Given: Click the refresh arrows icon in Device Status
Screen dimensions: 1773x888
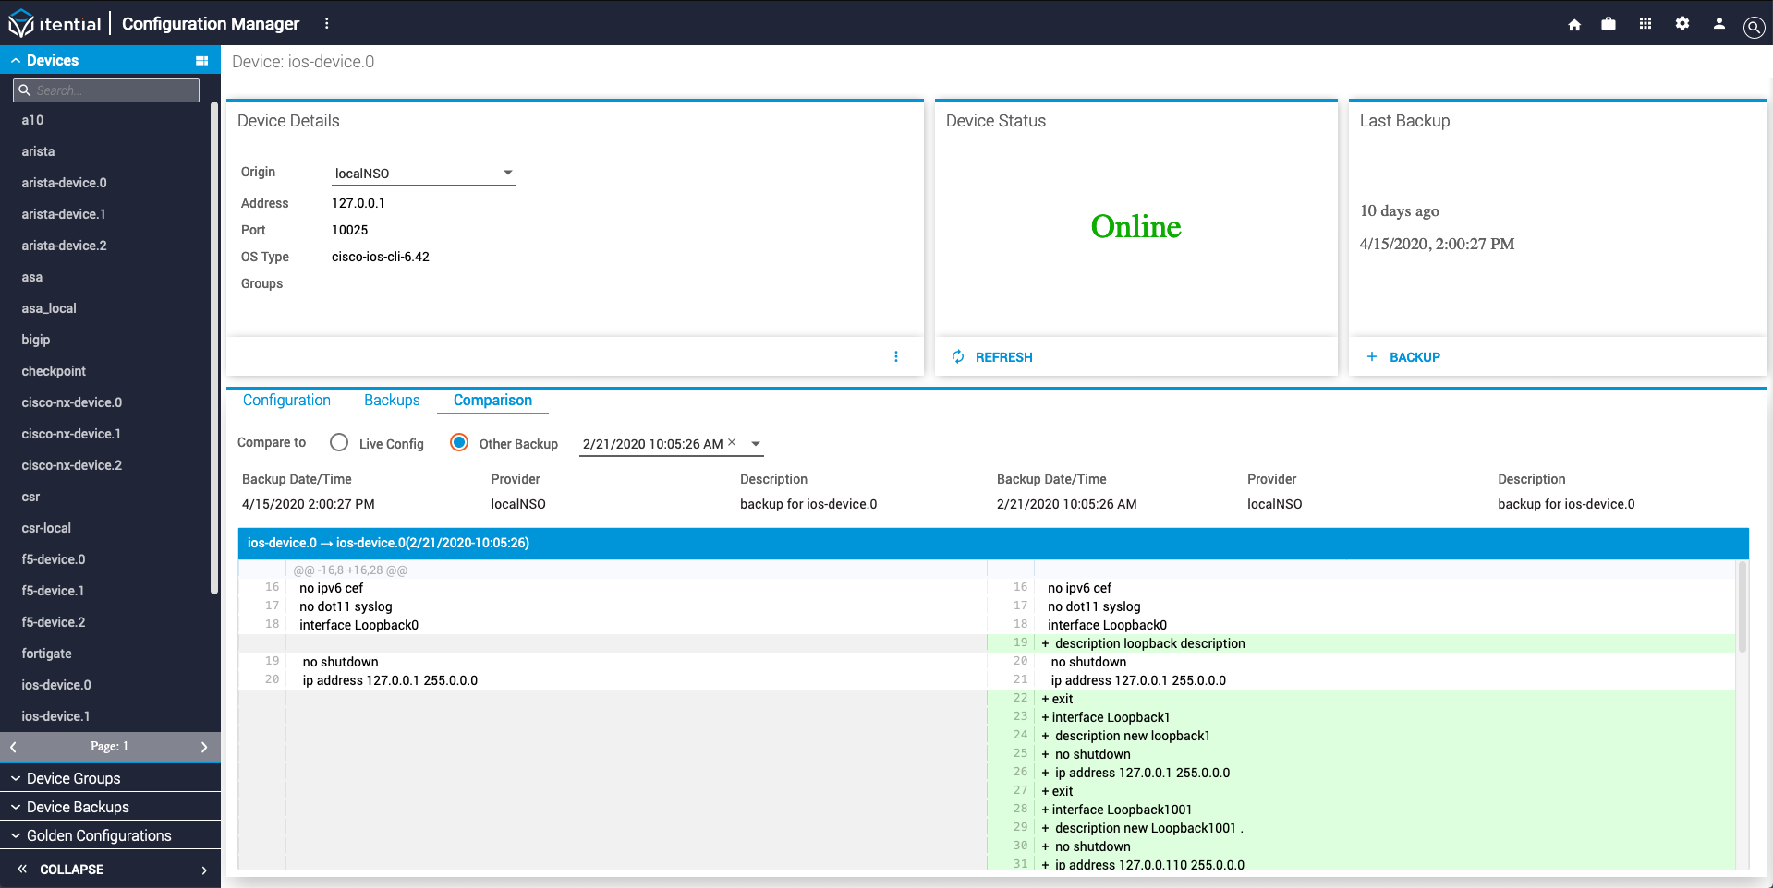Looking at the screenshot, I should tap(958, 356).
